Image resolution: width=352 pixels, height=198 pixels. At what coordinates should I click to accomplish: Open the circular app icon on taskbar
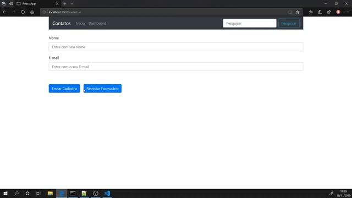click(x=95, y=193)
